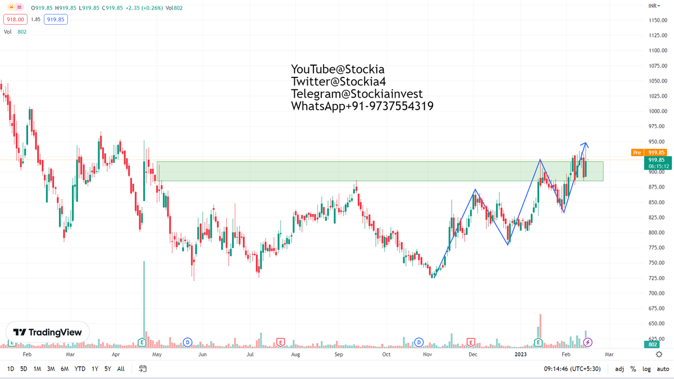The height and width of the screenshot is (379, 674).
Task: Toggle logarithmic scale with log
Action: coord(645,369)
